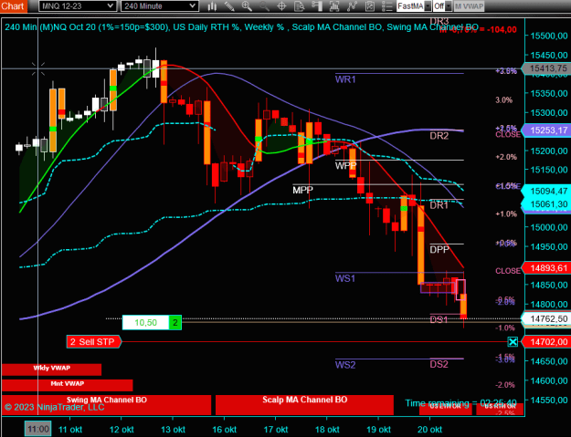
Task: Click the DR1 pivot label
Action: click(x=439, y=205)
